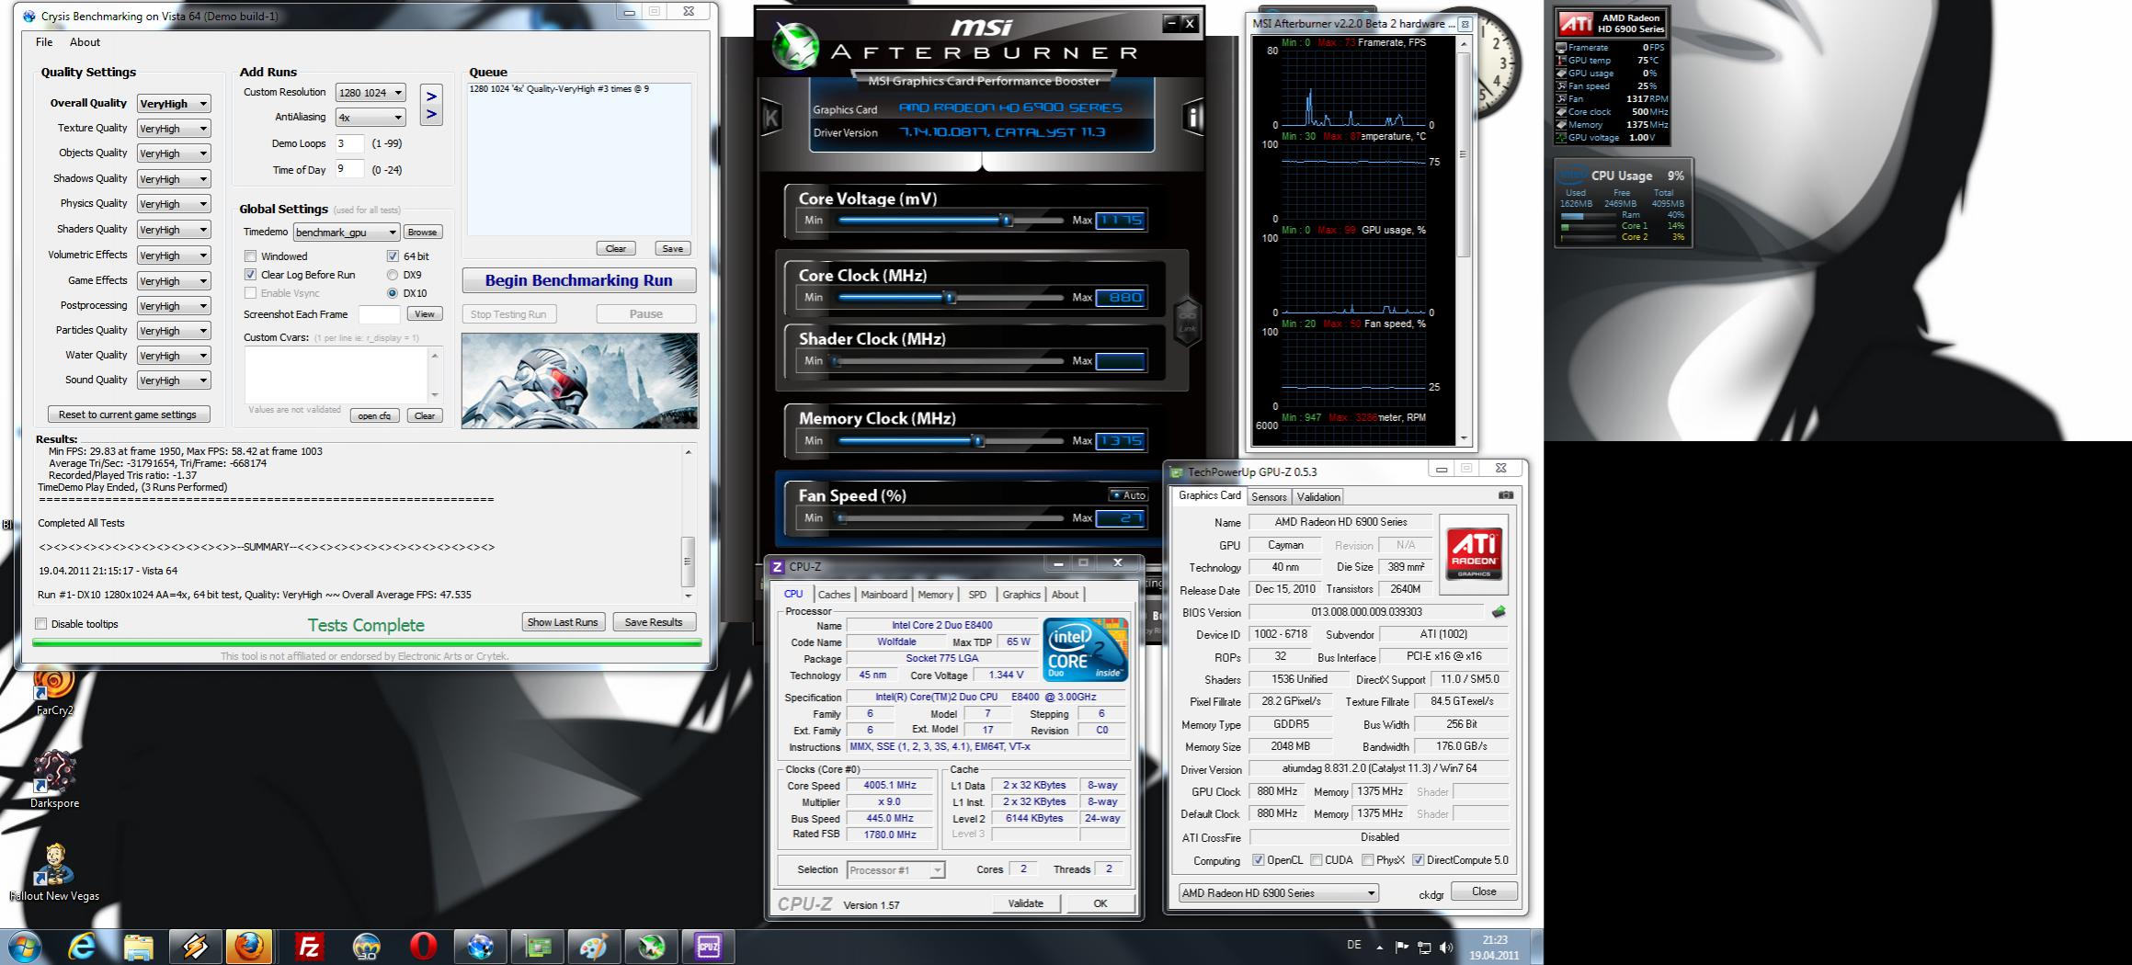
Task: Switch to Firefox in the taskbar
Action: [250, 947]
